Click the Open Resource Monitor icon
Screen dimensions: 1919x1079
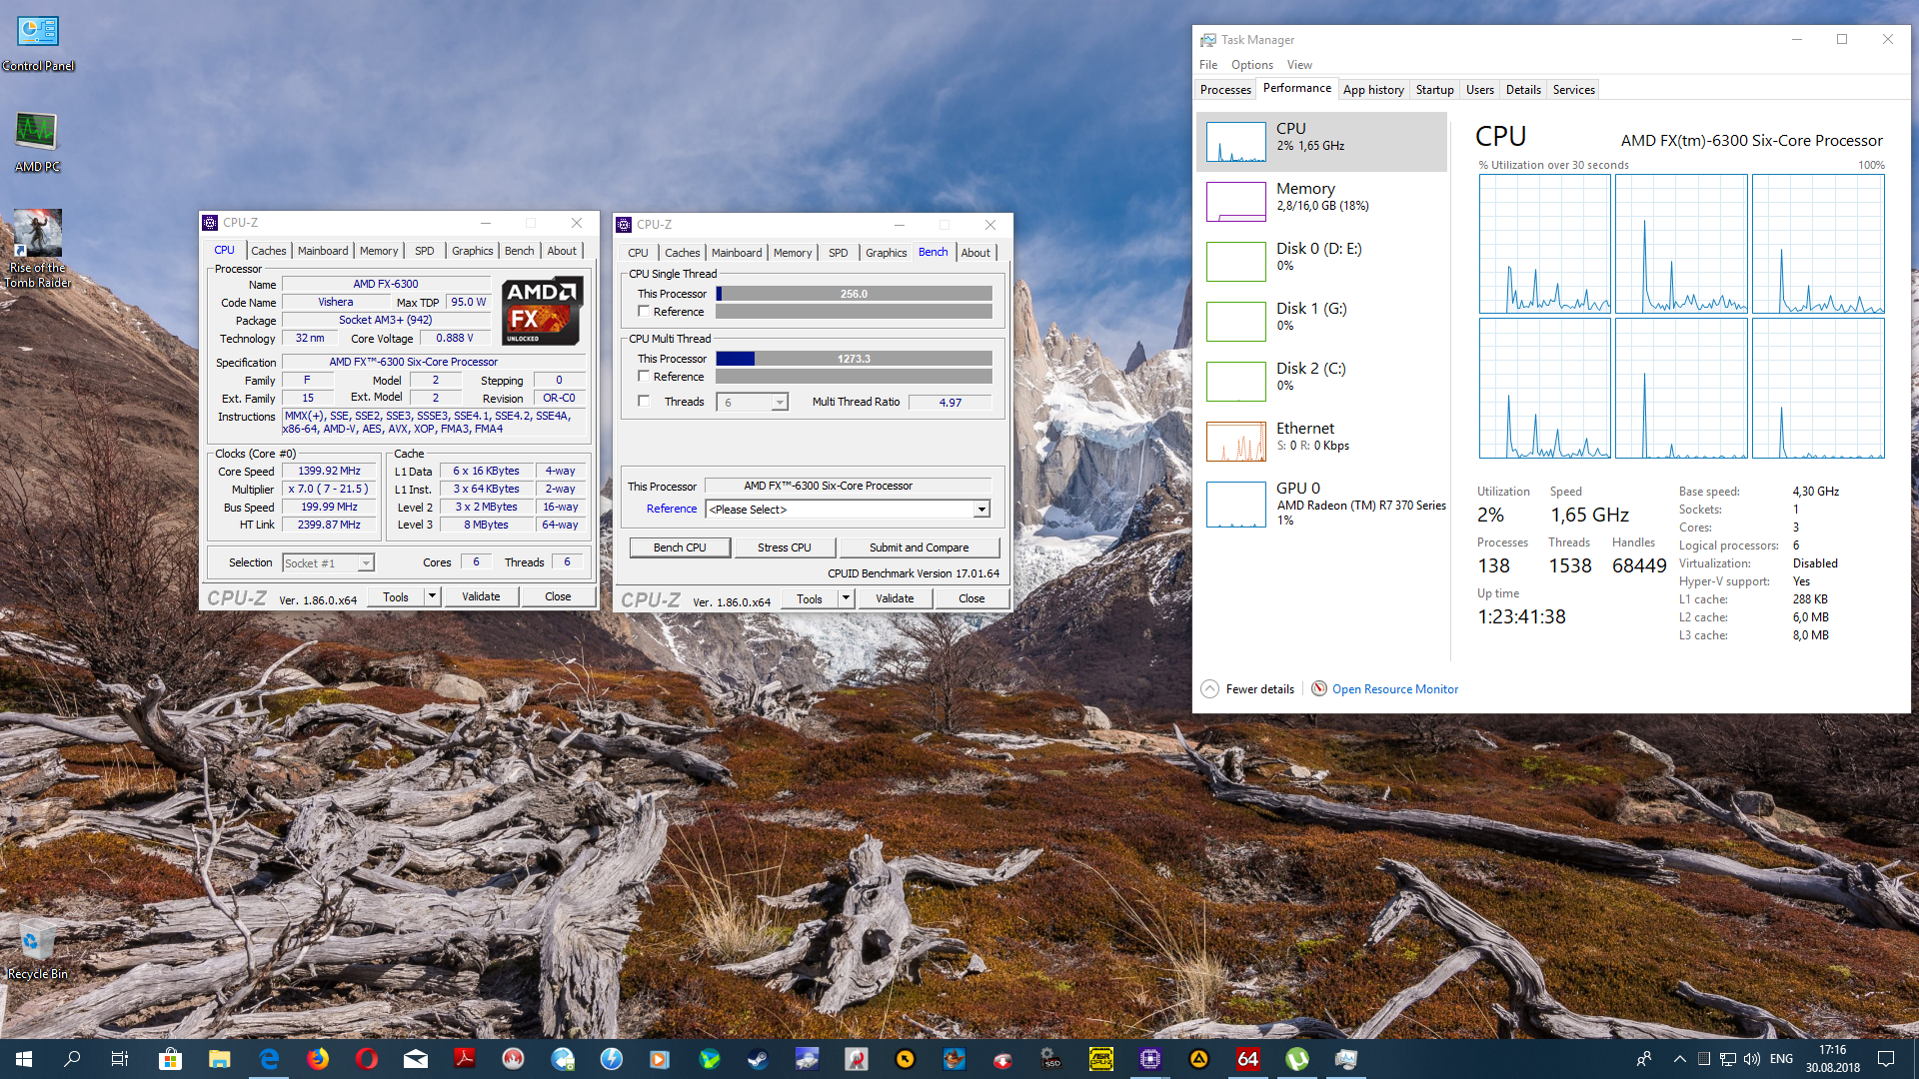(x=1319, y=688)
